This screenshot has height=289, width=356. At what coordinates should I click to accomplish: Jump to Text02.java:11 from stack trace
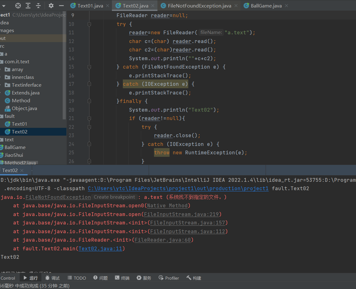coord(100,248)
